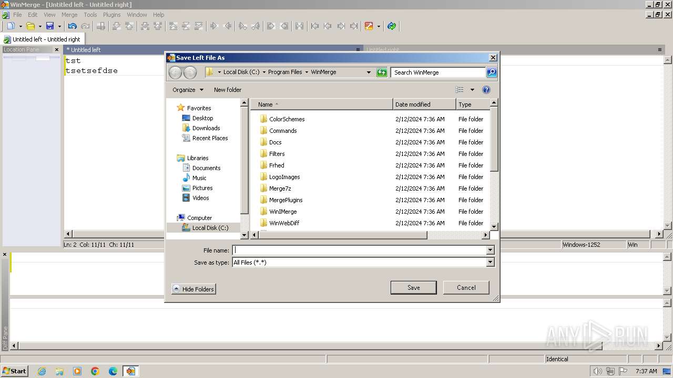Expand the New document dropdown arrow

point(21,26)
